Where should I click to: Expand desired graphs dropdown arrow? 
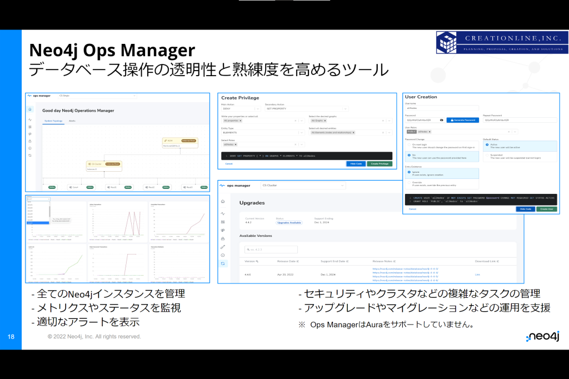pyautogui.click(x=390, y=121)
